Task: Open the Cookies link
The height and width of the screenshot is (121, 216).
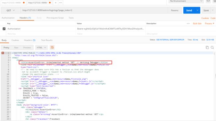Action: 205,18
